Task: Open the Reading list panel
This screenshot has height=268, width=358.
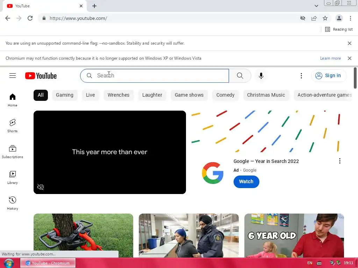Action: coord(339,29)
